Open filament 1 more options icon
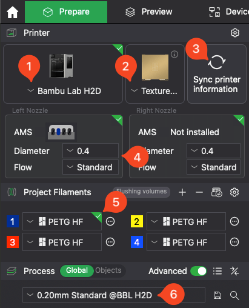Image resolution: width=249 pixels, height=308 pixels. click(110, 221)
